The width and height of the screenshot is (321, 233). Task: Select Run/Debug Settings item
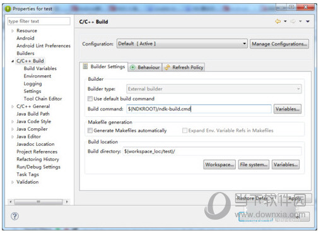pyautogui.click(x=38, y=167)
